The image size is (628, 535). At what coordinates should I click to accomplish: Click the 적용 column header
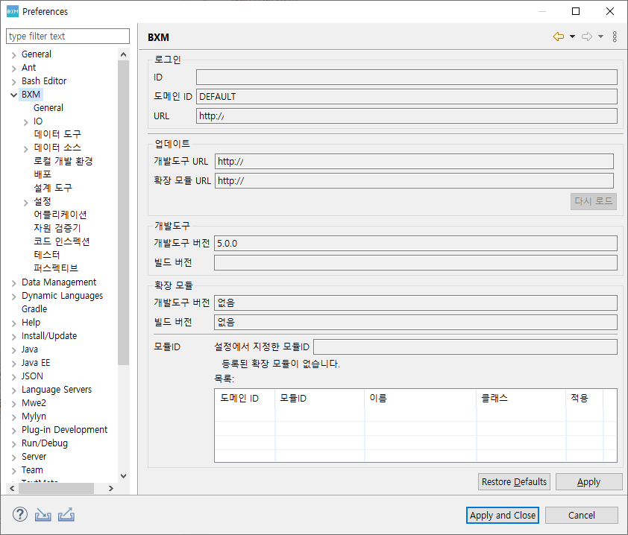[584, 398]
